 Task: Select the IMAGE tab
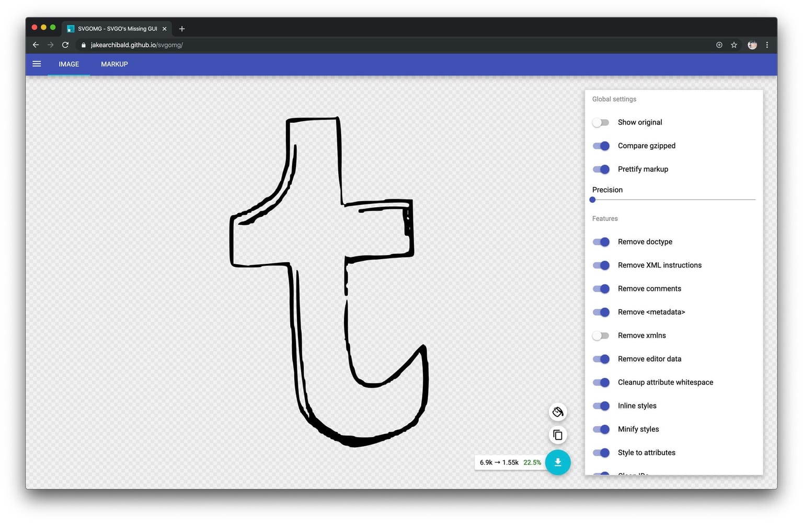pyautogui.click(x=68, y=64)
